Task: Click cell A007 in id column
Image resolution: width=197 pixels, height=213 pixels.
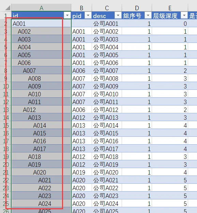Action: point(41,71)
